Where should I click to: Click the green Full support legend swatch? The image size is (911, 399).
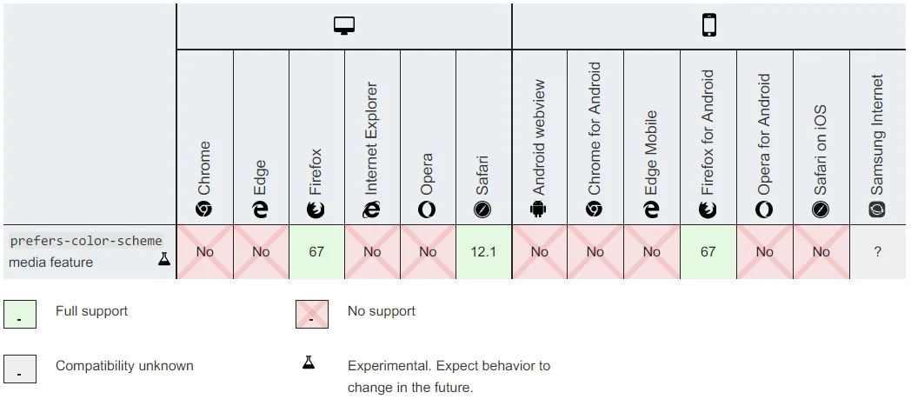(20, 314)
